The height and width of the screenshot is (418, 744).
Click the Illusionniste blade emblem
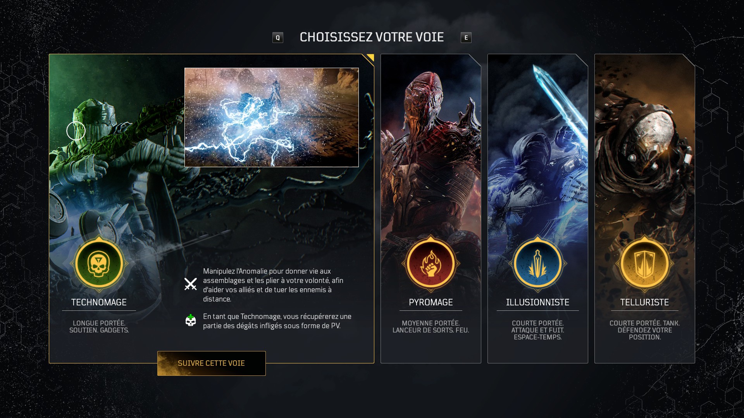tap(537, 264)
